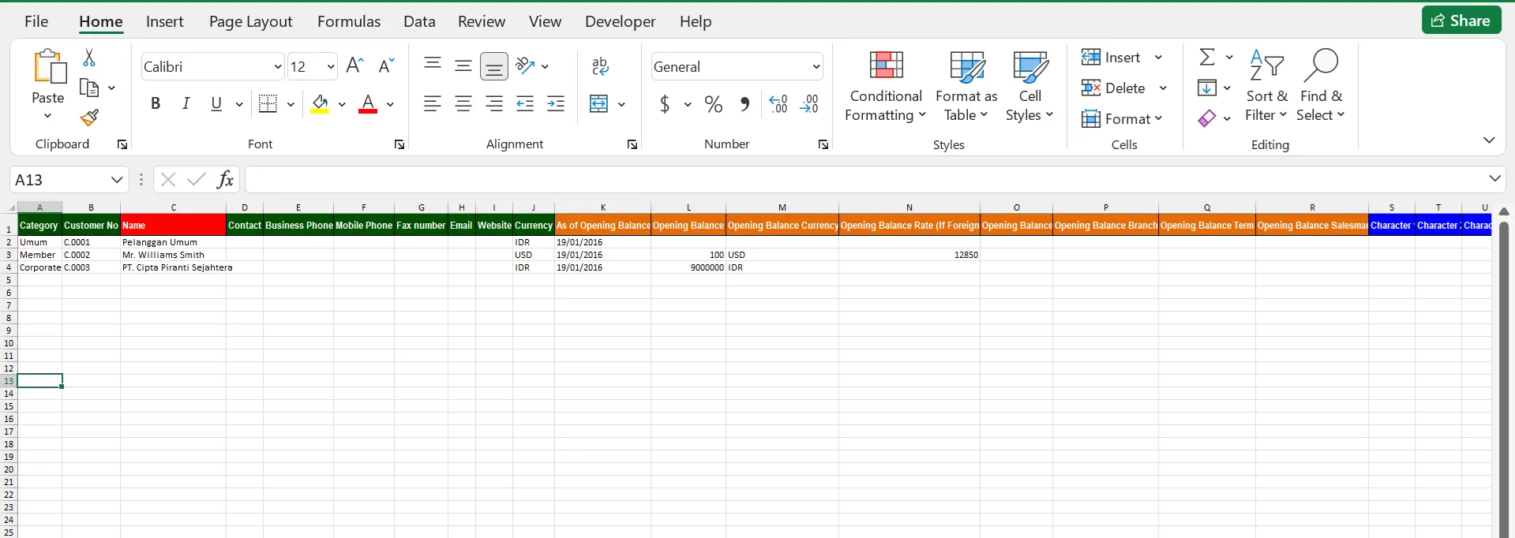Select the Format Painter brush
This screenshot has height=538, width=1515.
89,118
